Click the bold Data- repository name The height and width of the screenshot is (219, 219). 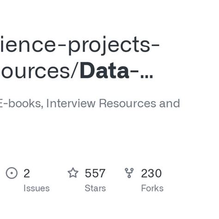(109, 71)
